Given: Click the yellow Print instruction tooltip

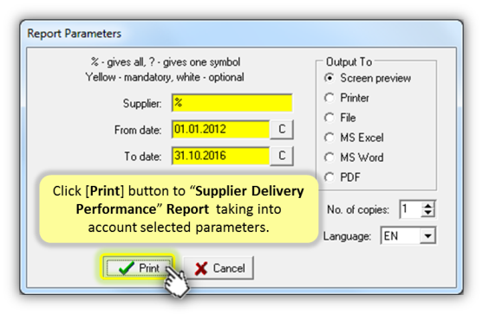Looking at the screenshot, I should click(179, 209).
